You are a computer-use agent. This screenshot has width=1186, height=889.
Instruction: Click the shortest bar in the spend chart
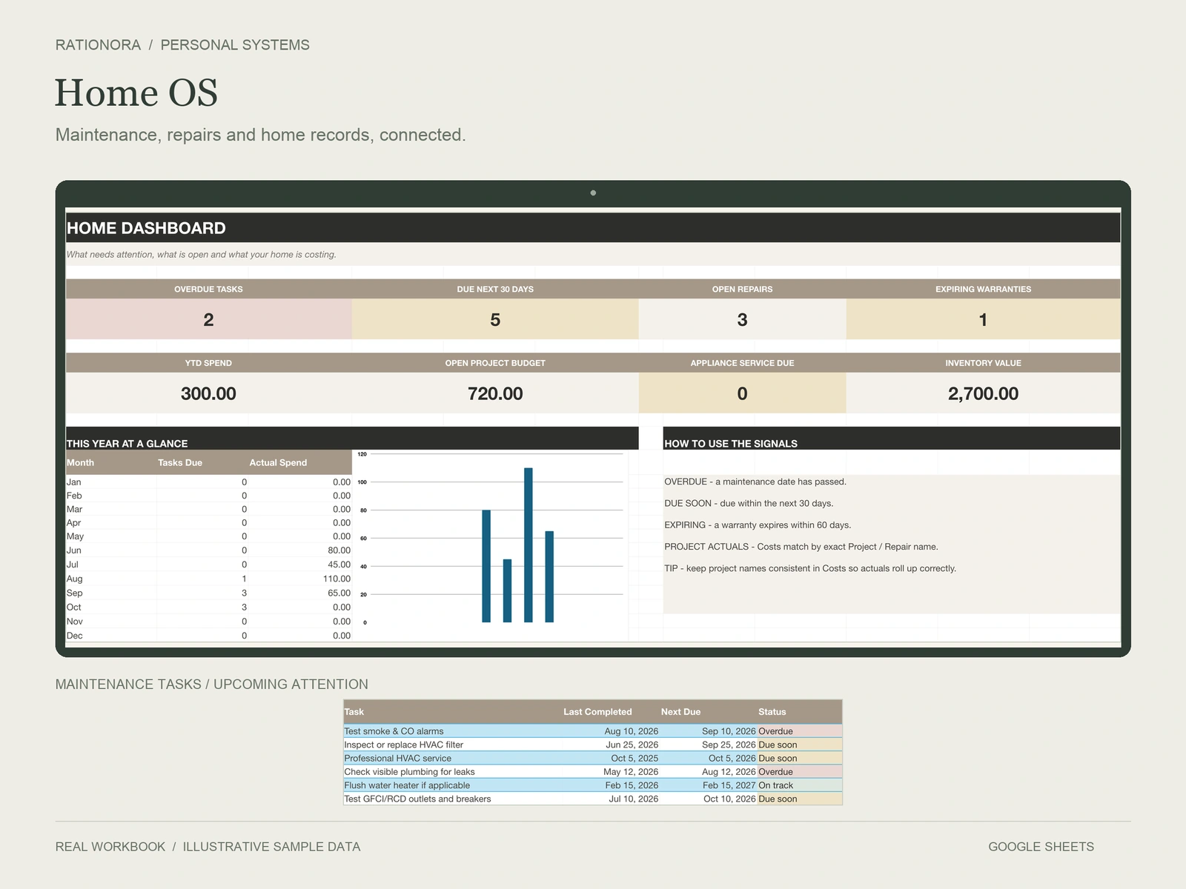coord(507,590)
